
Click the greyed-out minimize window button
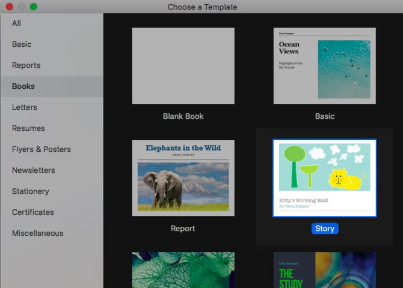click(22, 7)
